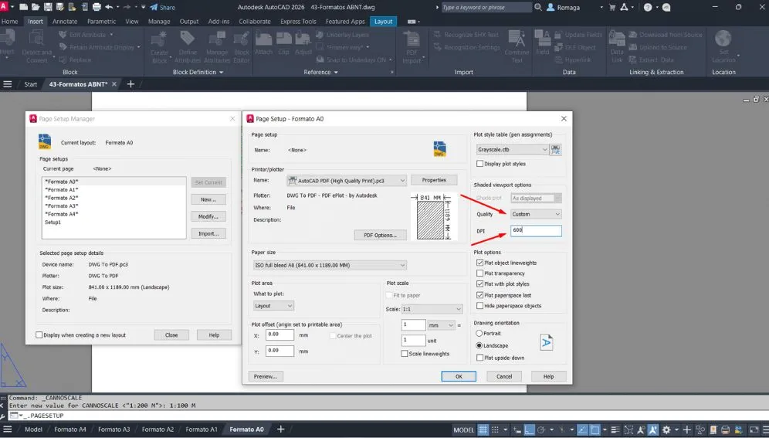Viewport: 769px width, 438px height.
Task: Toggle snap mode dots icon in status bar
Action: point(496,430)
